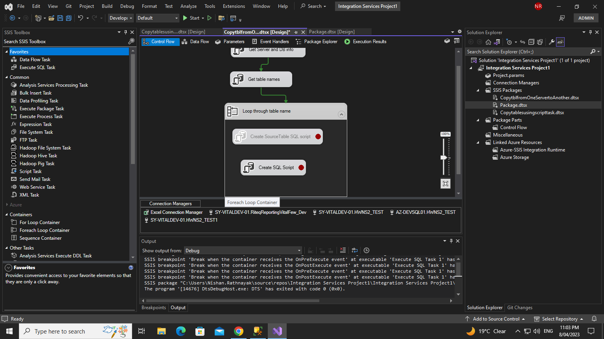Collapse SSIS Packages node in Solution Explorer
This screenshot has width=604, height=339.
pyautogui.click(x=478, y=90)
